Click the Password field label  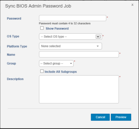(14, 19)
